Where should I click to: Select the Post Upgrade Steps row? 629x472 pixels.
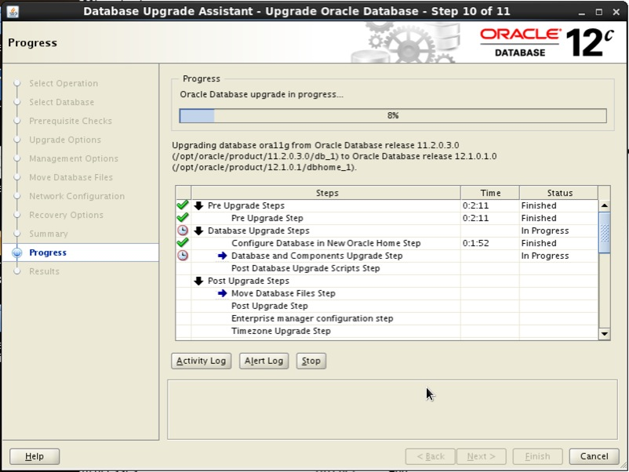point(387,281)
